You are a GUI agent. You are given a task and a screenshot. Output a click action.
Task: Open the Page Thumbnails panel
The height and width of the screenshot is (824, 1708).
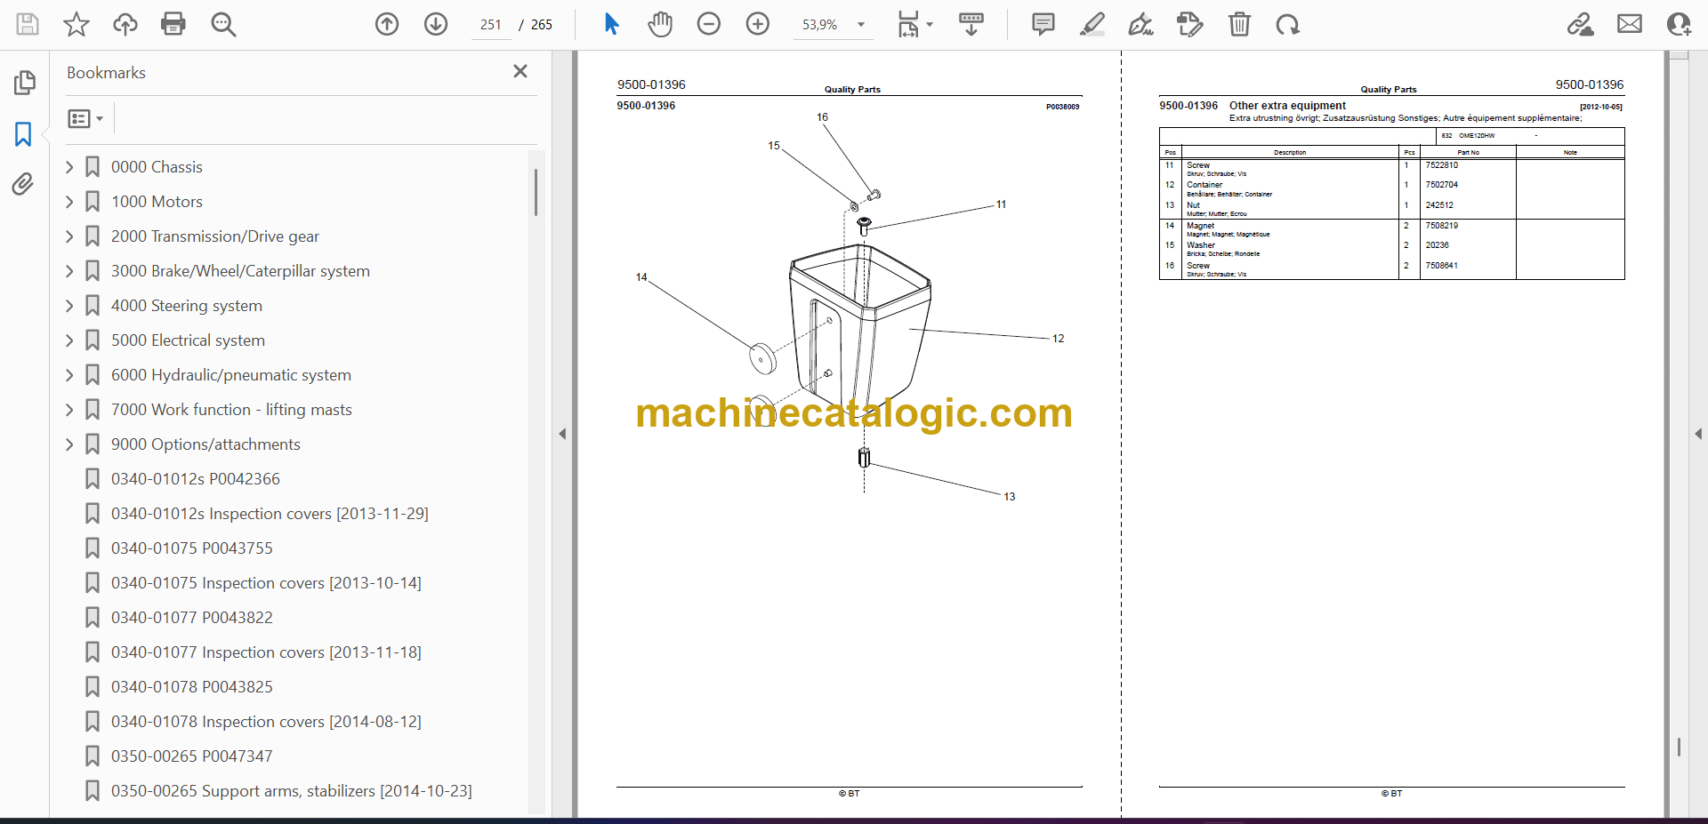pyautogui.click(x=24, y=83)
